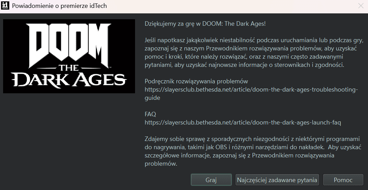Open the launch-faq slayersclub URL
Image resolution: width=368 pixels, height=190 pixels.
click(x=243, y=122)
